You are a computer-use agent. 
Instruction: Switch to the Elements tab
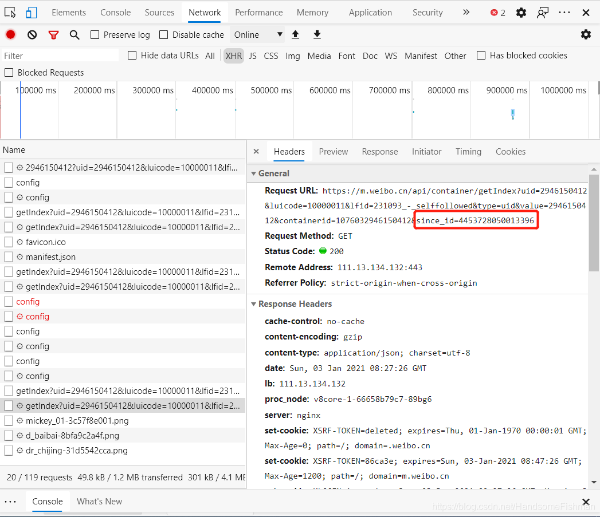point(69,13)
